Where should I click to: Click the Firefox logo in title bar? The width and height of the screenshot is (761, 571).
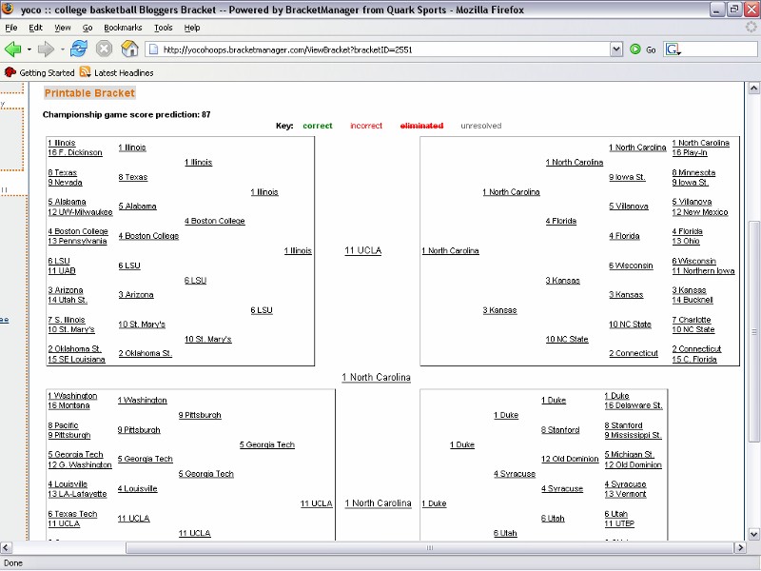pos(8,10)
